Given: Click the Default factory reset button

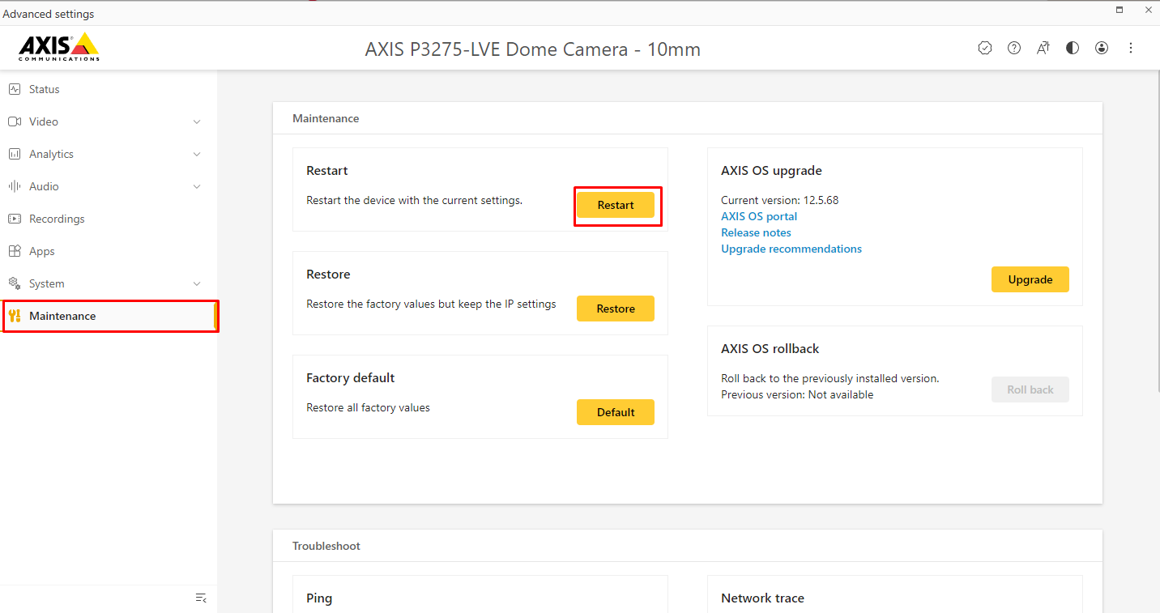Looking at the screenshot, I should [x=615, y=412].
